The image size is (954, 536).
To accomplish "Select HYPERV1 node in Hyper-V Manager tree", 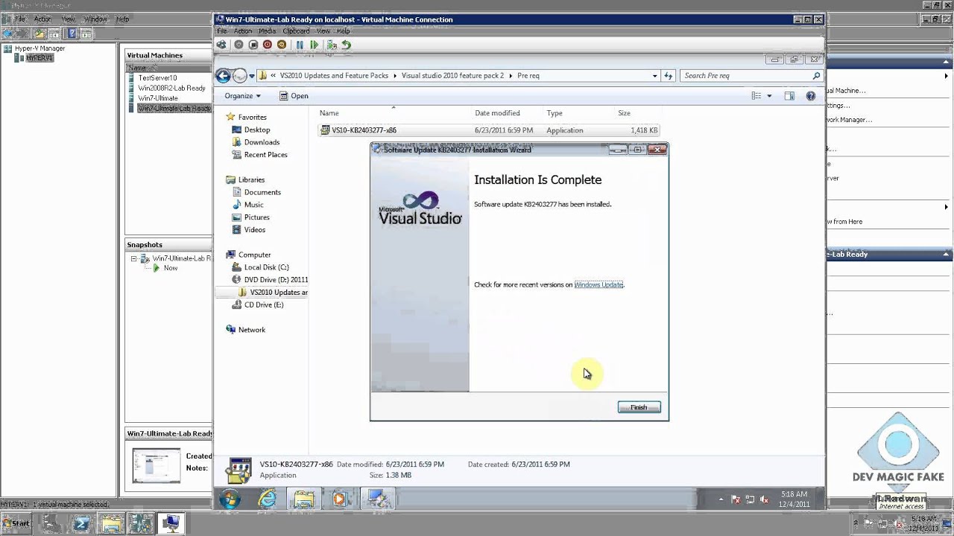I will pos(39,58).
